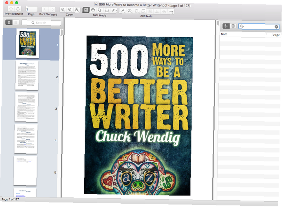Select the Note pen tool mode
The height and width of the screenshot is (207, 282).
[113, 11]
